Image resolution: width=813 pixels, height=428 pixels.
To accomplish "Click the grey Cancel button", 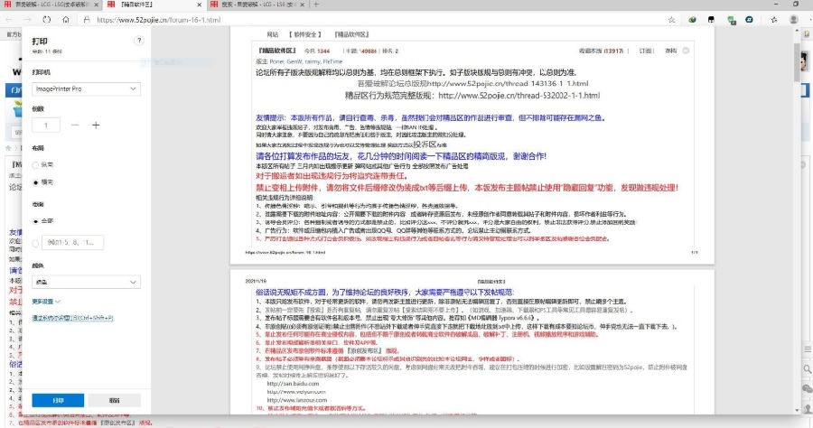I will click(115, 400).
